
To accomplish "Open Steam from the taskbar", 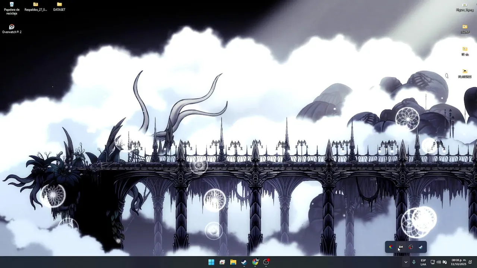I will point(244,262).
